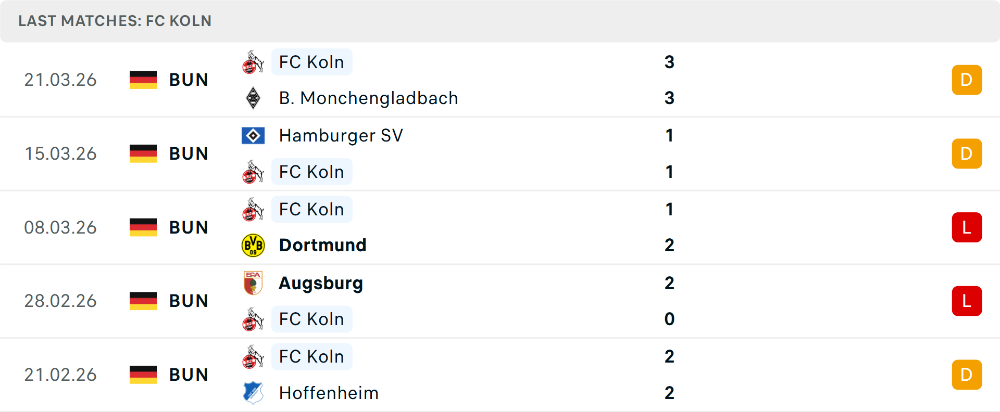The width and height of the screenshot is (1000, 412).
Task: Click draw badge for Hoffenheim match
Action: (x=967, y=375)
